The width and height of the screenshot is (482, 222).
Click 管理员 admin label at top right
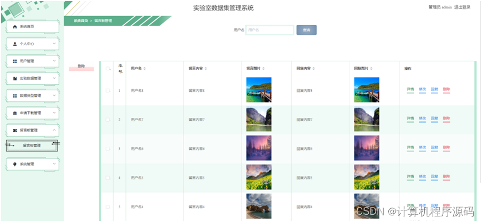[x=440, y=7]
